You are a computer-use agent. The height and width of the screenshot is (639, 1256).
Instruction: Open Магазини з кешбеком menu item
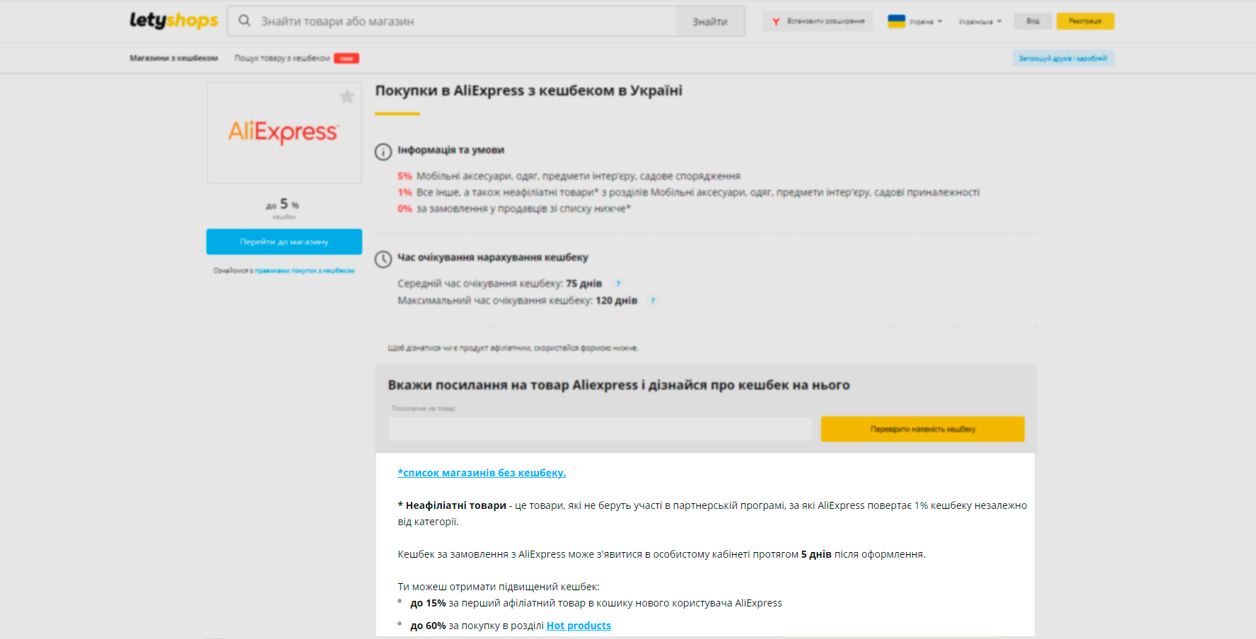pyautogui.click(x=173, y=59)
